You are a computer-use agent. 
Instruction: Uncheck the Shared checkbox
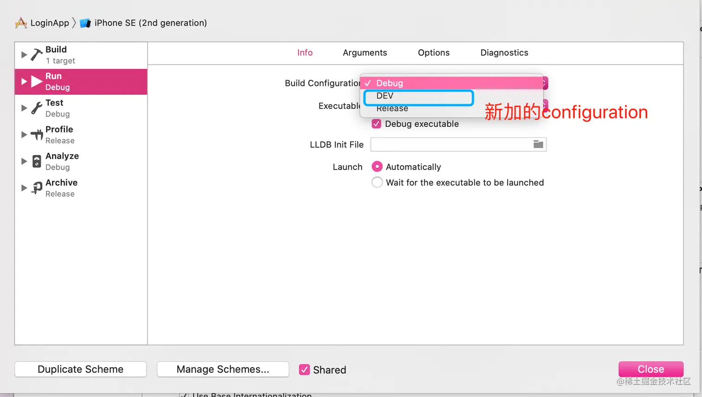click(x=304, y=370)
